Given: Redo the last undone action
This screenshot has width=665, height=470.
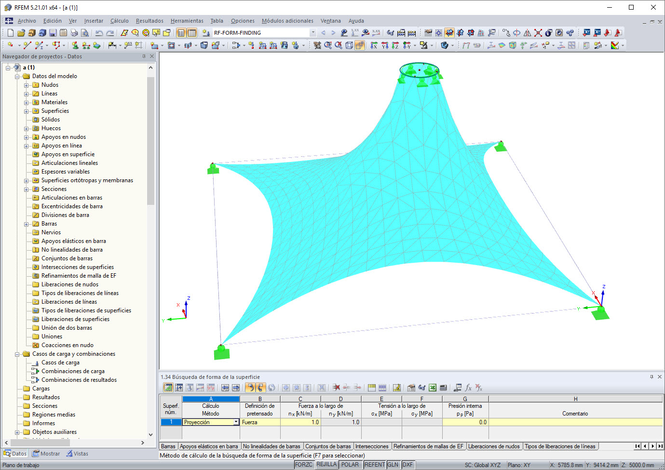Looking at the screenshot, I should pos(110,33).
